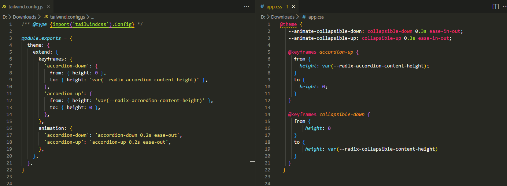507x186 pixels.
Task: Follow the import('tailwindcss').Config type link
Action: (x=92, y=24)
